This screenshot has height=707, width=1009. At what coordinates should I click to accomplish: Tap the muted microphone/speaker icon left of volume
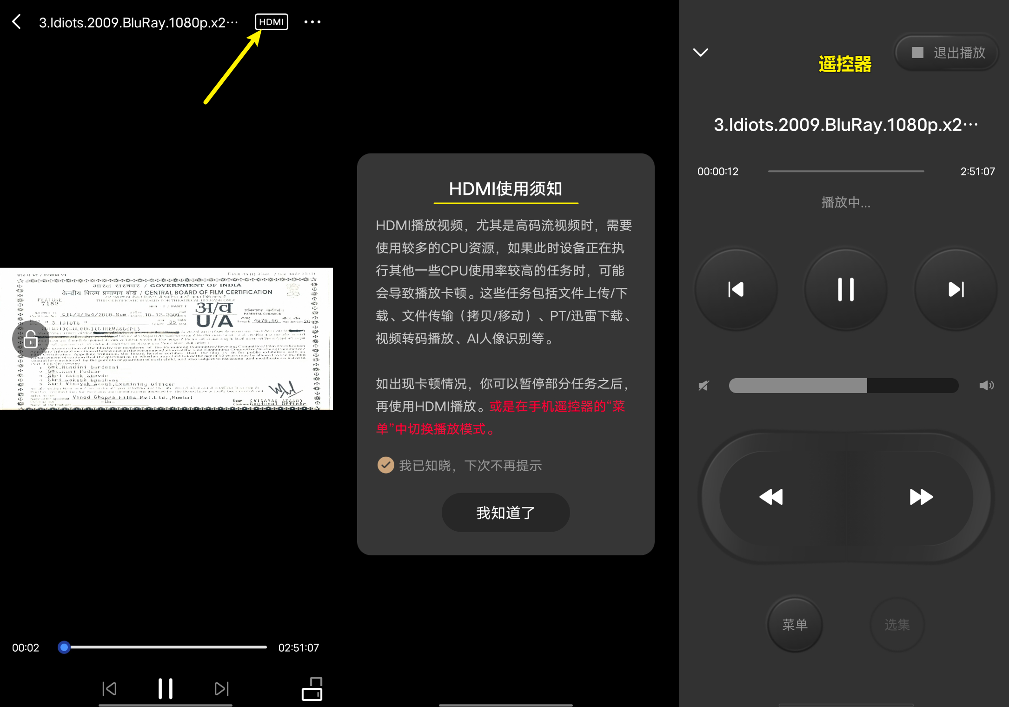(704, 385)
